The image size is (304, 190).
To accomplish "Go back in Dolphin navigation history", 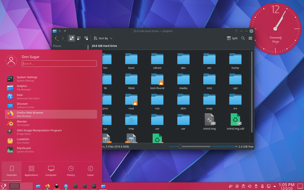I will [x=56, y=38].
